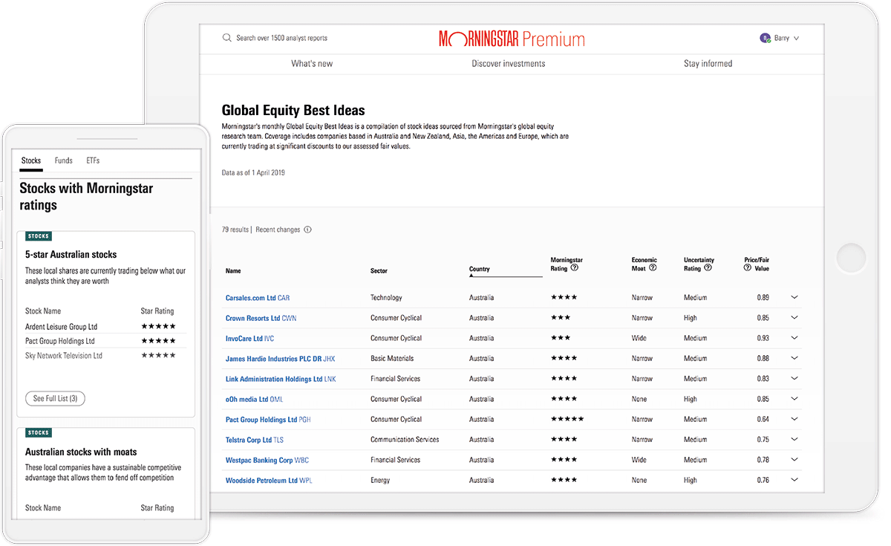
Task: Click the Economic Moat help icon
Action: coord(653,268)
